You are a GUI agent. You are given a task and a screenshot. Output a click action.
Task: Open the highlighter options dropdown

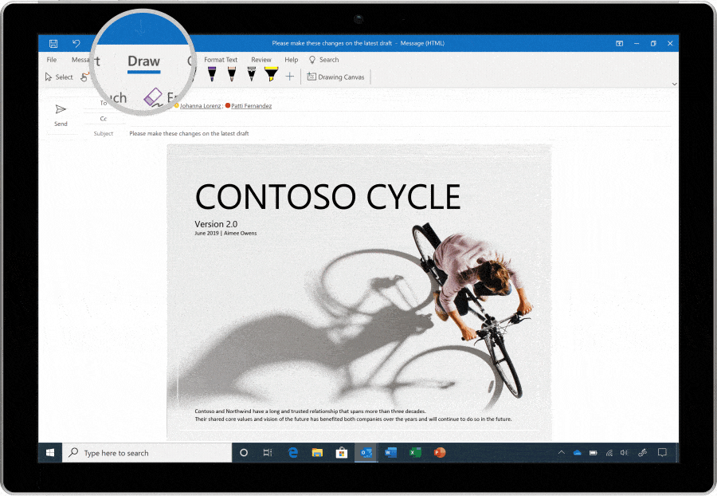coord(271,80)
